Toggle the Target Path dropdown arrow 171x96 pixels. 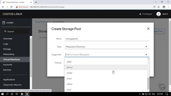pyautogui.click(x=146, y=55)
